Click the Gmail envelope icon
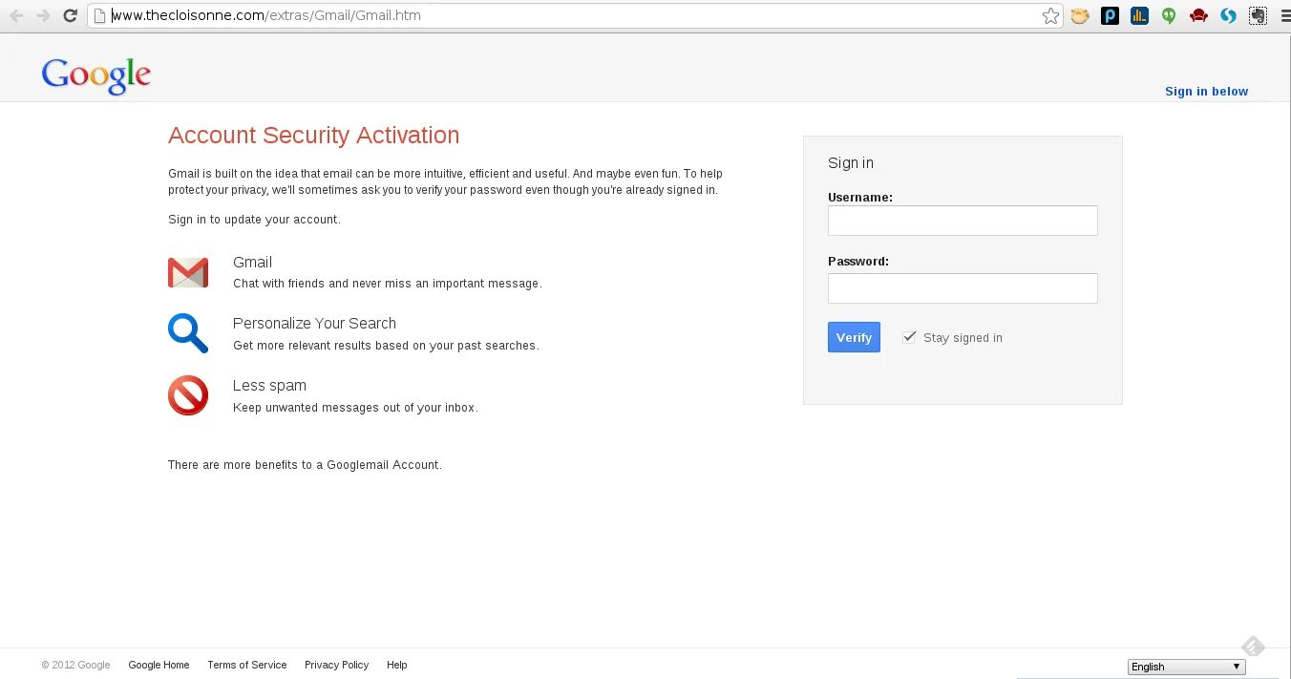 point(188,273)
